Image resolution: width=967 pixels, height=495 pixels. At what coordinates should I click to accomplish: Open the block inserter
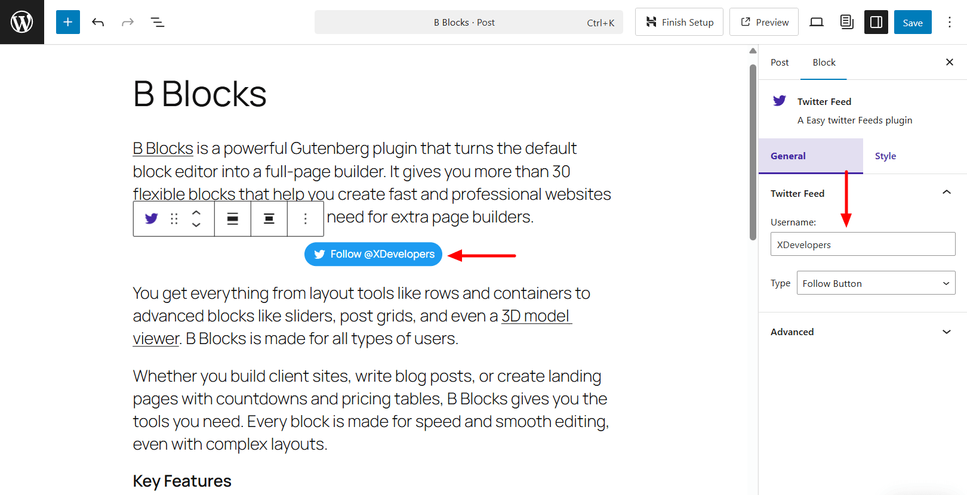(67, 21)
